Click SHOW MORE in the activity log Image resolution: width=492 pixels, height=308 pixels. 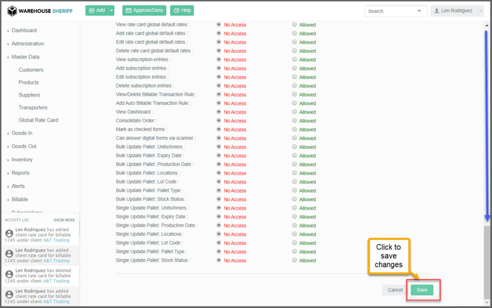pyautogui.click(x=64, y=220)
